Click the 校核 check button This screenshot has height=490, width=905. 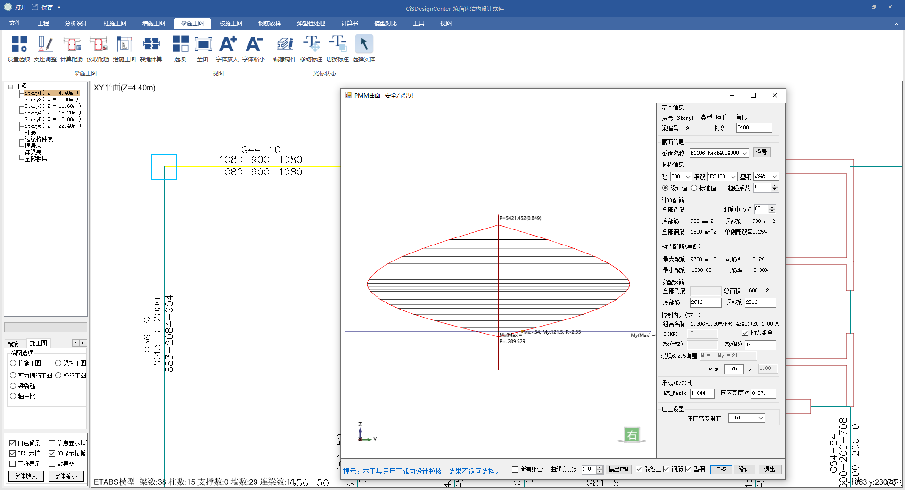point(720,469)
